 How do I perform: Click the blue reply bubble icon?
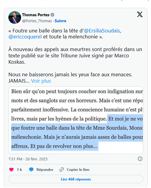31,170
